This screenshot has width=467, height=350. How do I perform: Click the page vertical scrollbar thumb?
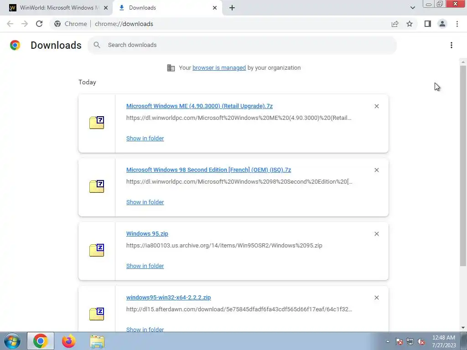462,165
